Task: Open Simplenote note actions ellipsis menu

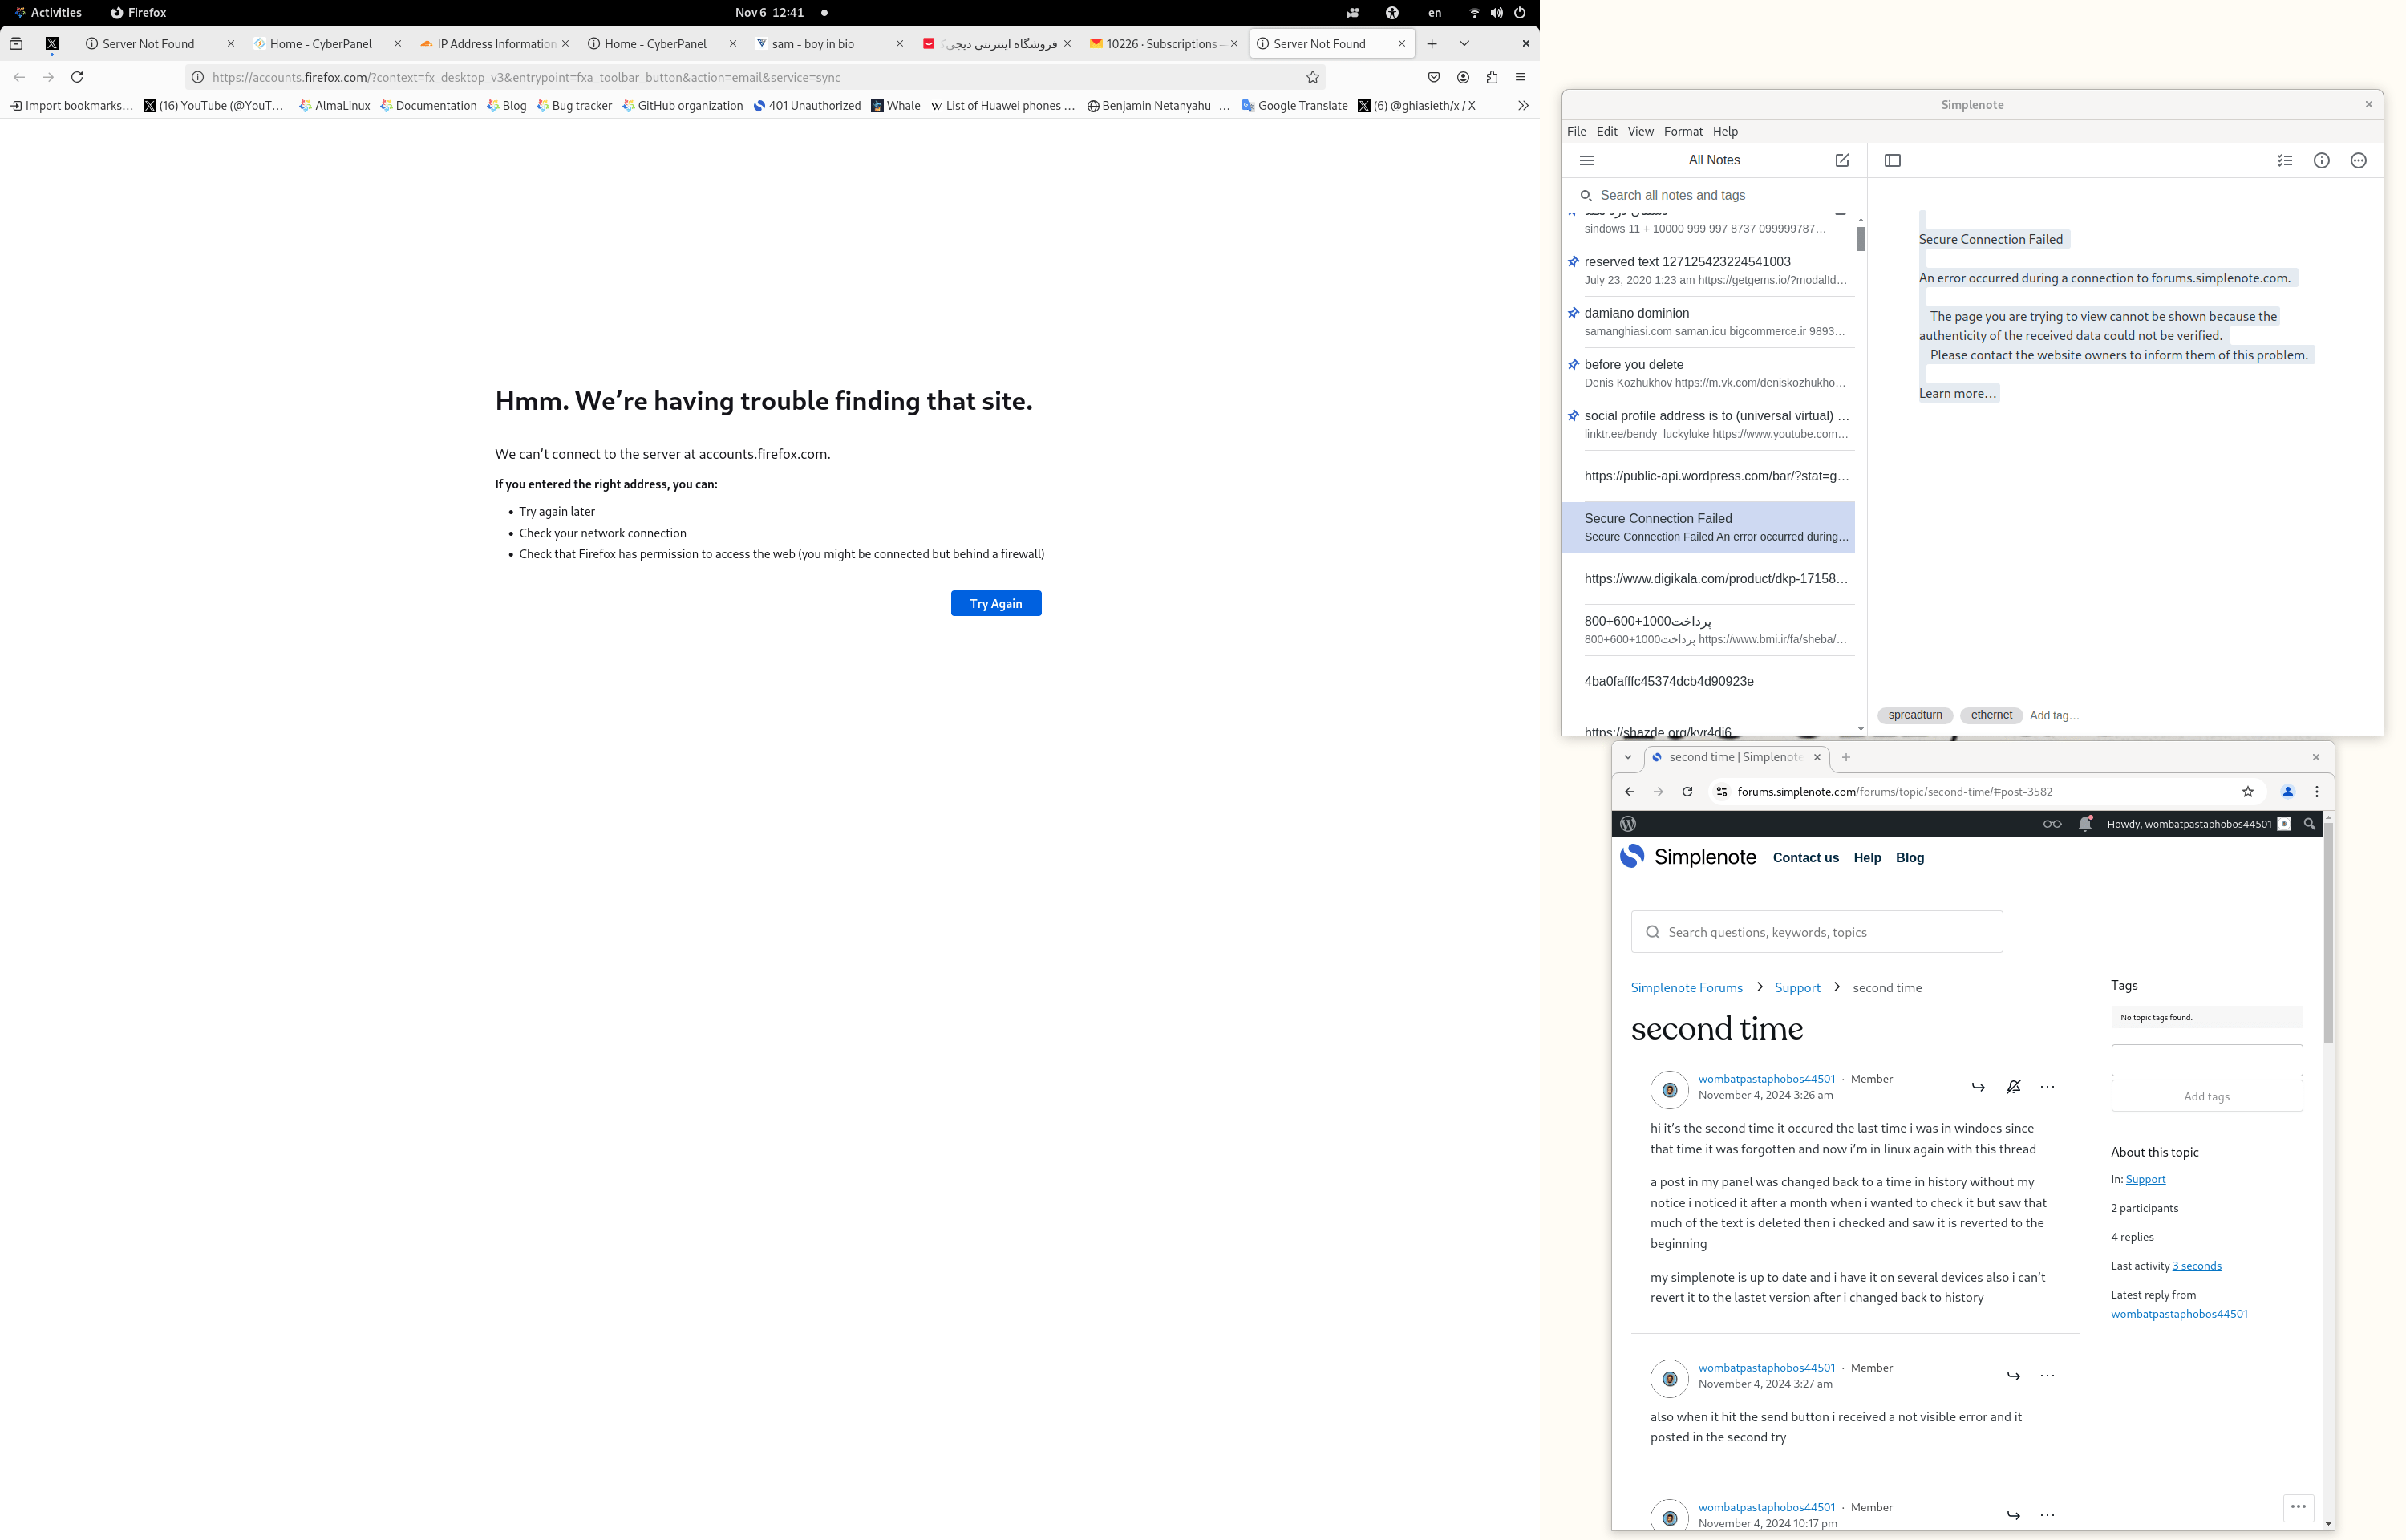Action: pos(2358,160)
